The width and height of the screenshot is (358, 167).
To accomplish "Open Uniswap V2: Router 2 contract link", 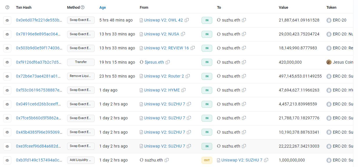I will click(164, 76).
